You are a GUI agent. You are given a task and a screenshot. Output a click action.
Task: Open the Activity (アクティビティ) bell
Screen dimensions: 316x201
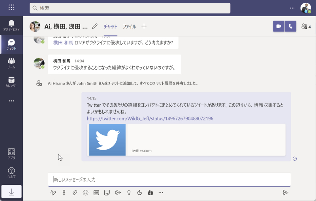coord(11,26)
